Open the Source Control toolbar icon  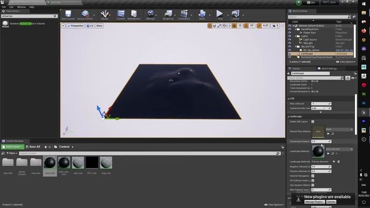click(x=85, y=15)
